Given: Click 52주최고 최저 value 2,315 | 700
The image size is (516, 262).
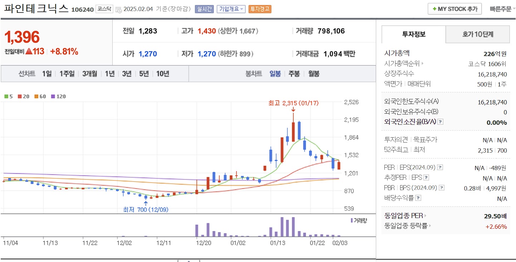Looking at the screenshot, I should click(x=492, y=150).
